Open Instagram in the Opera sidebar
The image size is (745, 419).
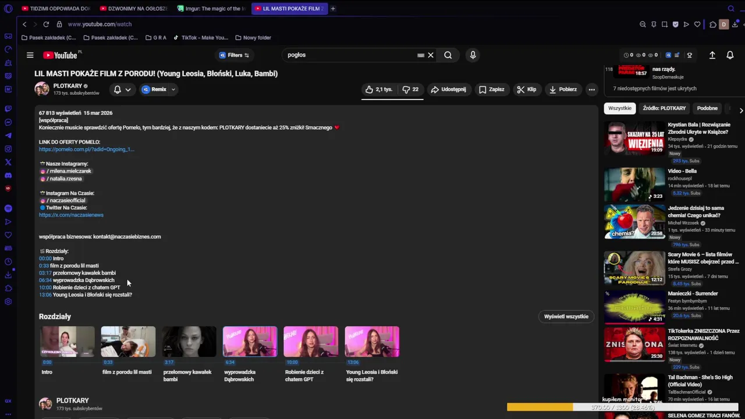[x=8, y=149]
